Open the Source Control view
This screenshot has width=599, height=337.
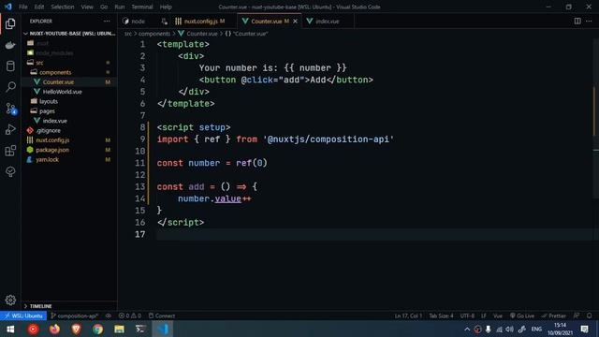pyautogui.click(x=10, y=109)
